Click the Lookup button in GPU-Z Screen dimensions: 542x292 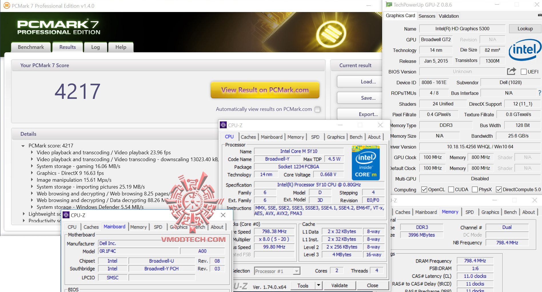(525, 29)
